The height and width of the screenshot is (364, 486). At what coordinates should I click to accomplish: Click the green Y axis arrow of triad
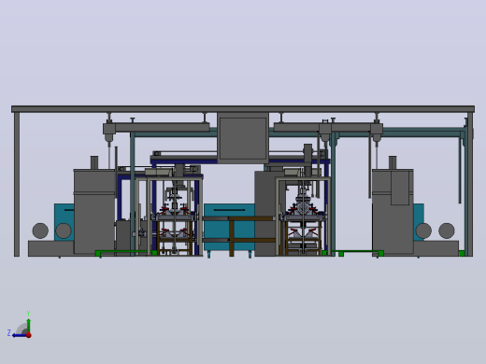click(x=29, y=325)
